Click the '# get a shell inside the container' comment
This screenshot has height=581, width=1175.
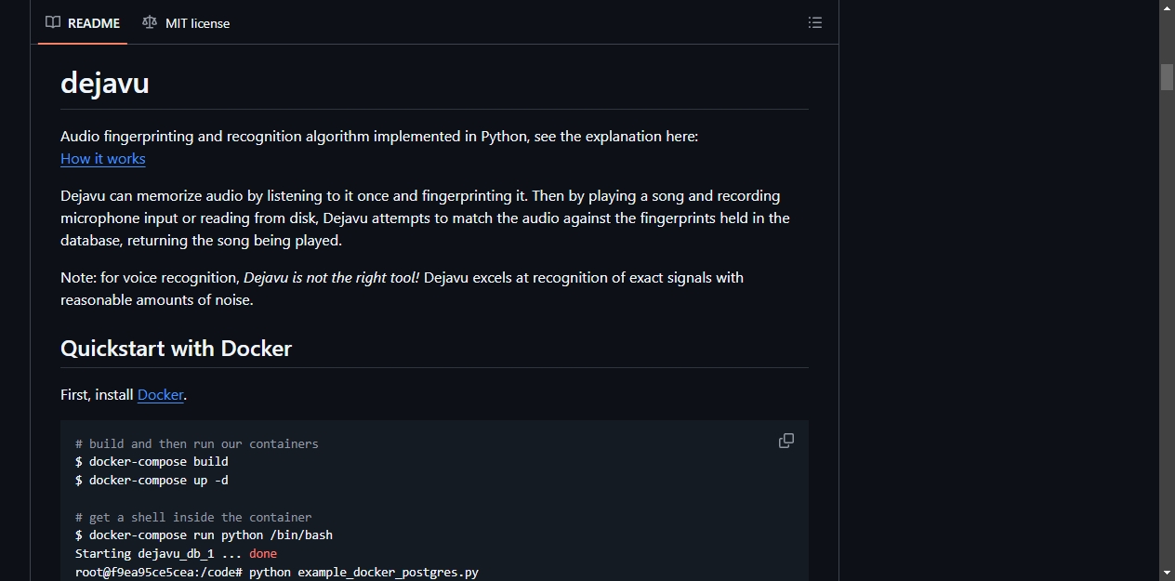pyautogui.click(x=193, y=517)
